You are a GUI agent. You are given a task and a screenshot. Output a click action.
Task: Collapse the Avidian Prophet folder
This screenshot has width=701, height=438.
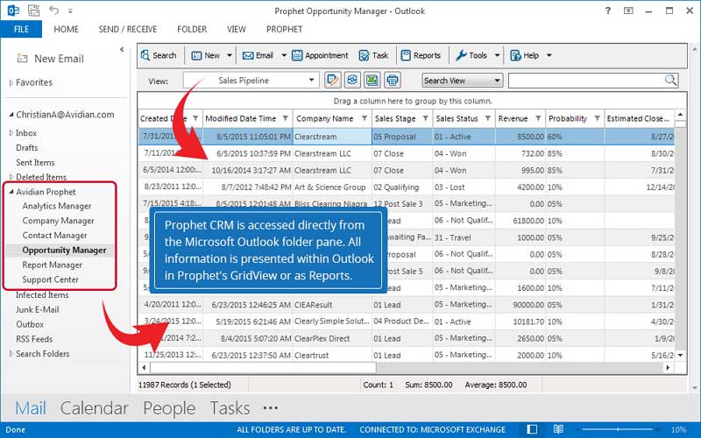coord(11,192)
